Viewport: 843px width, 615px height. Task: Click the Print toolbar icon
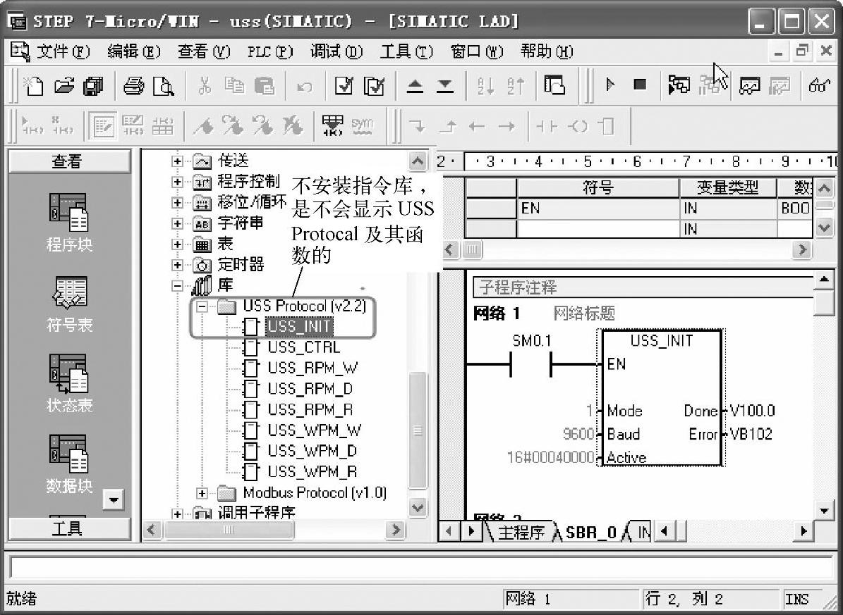pos(133,85)
